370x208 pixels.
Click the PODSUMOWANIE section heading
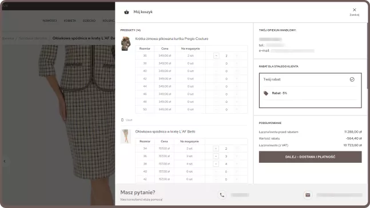pyautogui.click(x=270, y=123)
